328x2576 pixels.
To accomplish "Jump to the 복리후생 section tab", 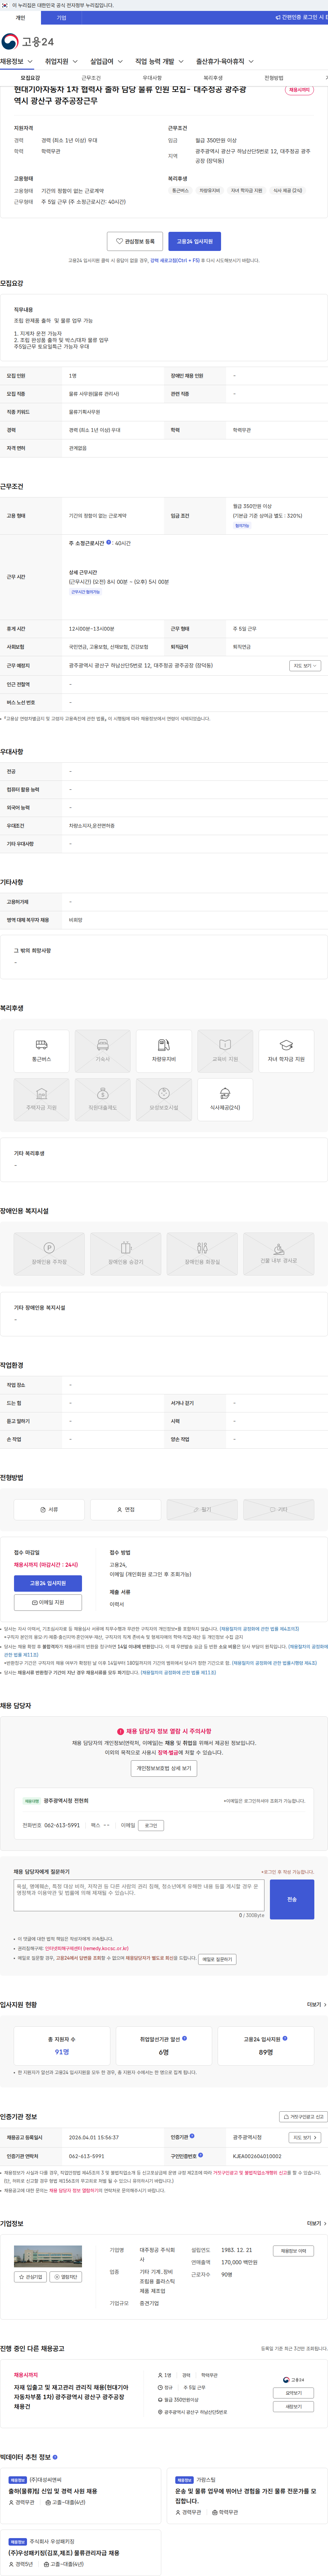I will (x=213, y=78).
